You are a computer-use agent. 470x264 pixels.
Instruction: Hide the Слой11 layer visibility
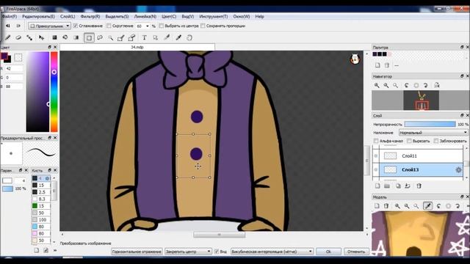[x=376, y=155]
